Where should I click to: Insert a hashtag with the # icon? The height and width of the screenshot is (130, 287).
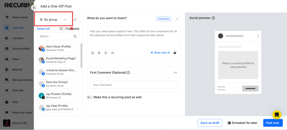pyautogui.click(x=99, y=53)
